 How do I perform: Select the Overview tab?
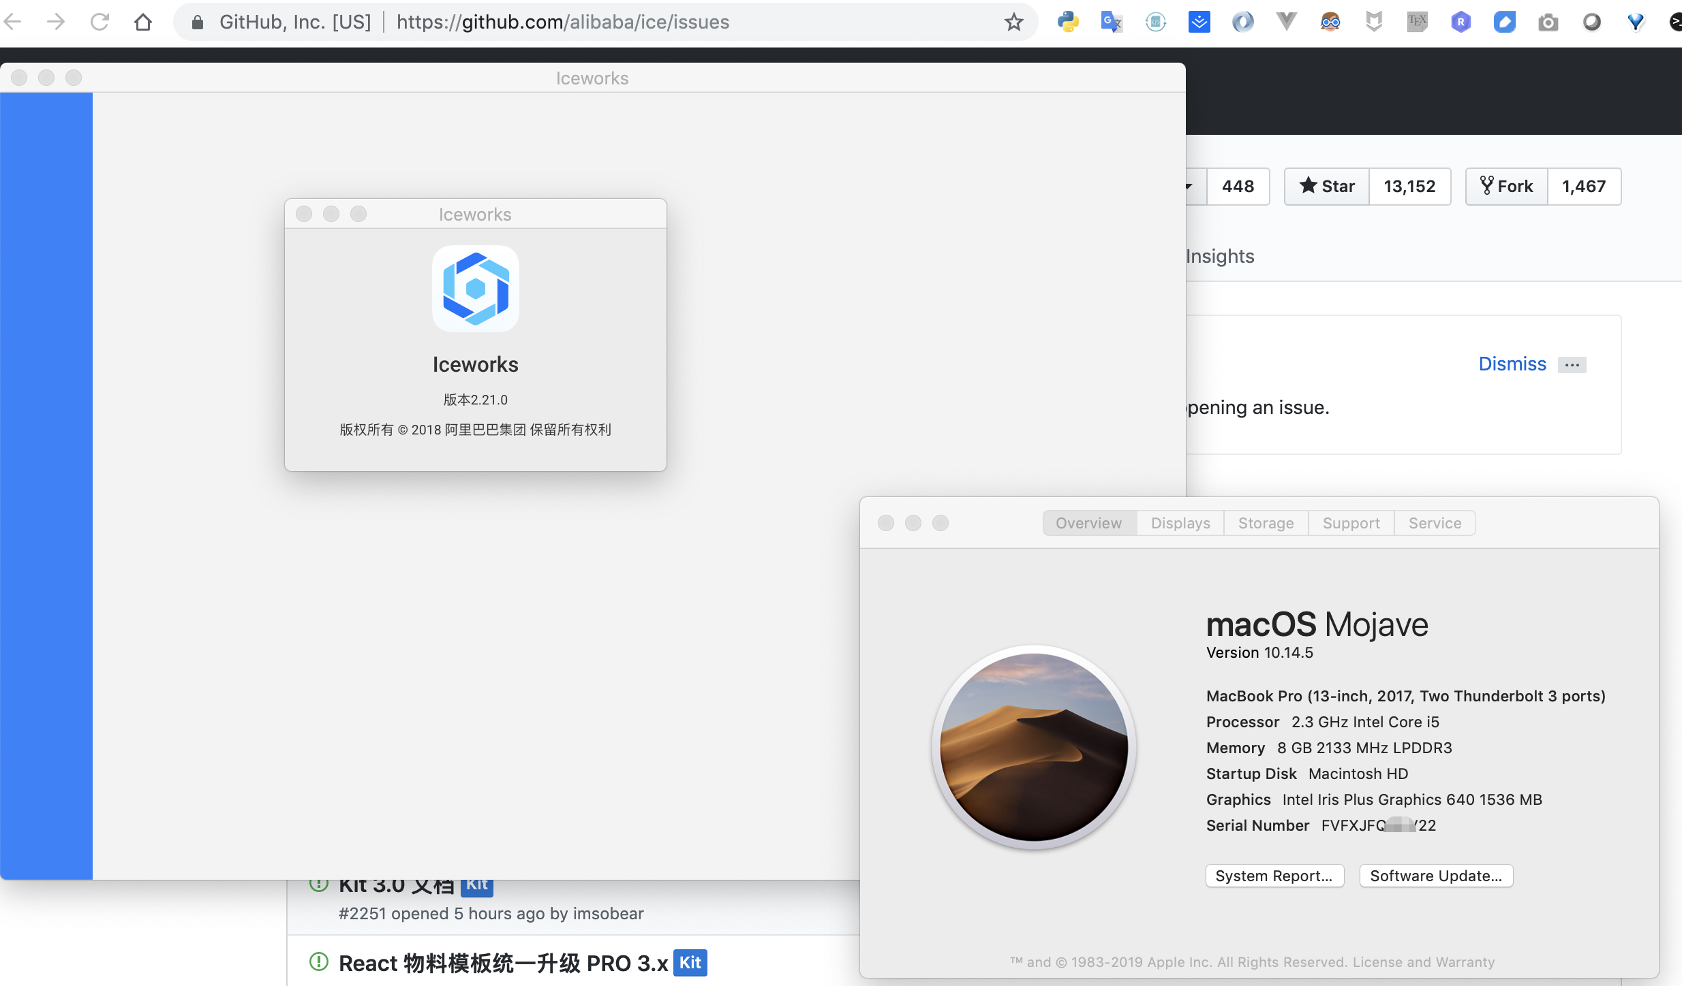coord(1089,523)
